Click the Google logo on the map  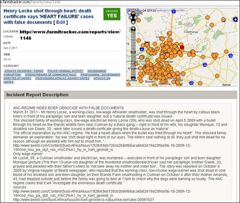coord(135,12)
